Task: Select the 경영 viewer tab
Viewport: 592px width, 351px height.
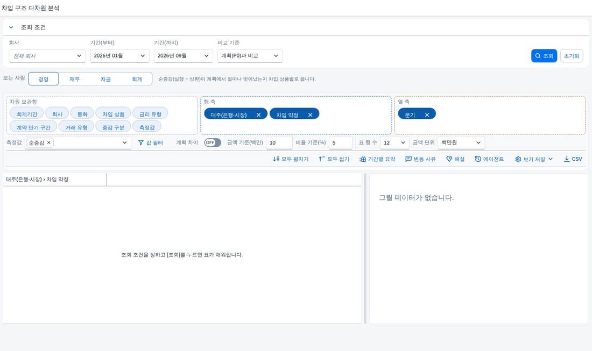Action: point(44,79)
